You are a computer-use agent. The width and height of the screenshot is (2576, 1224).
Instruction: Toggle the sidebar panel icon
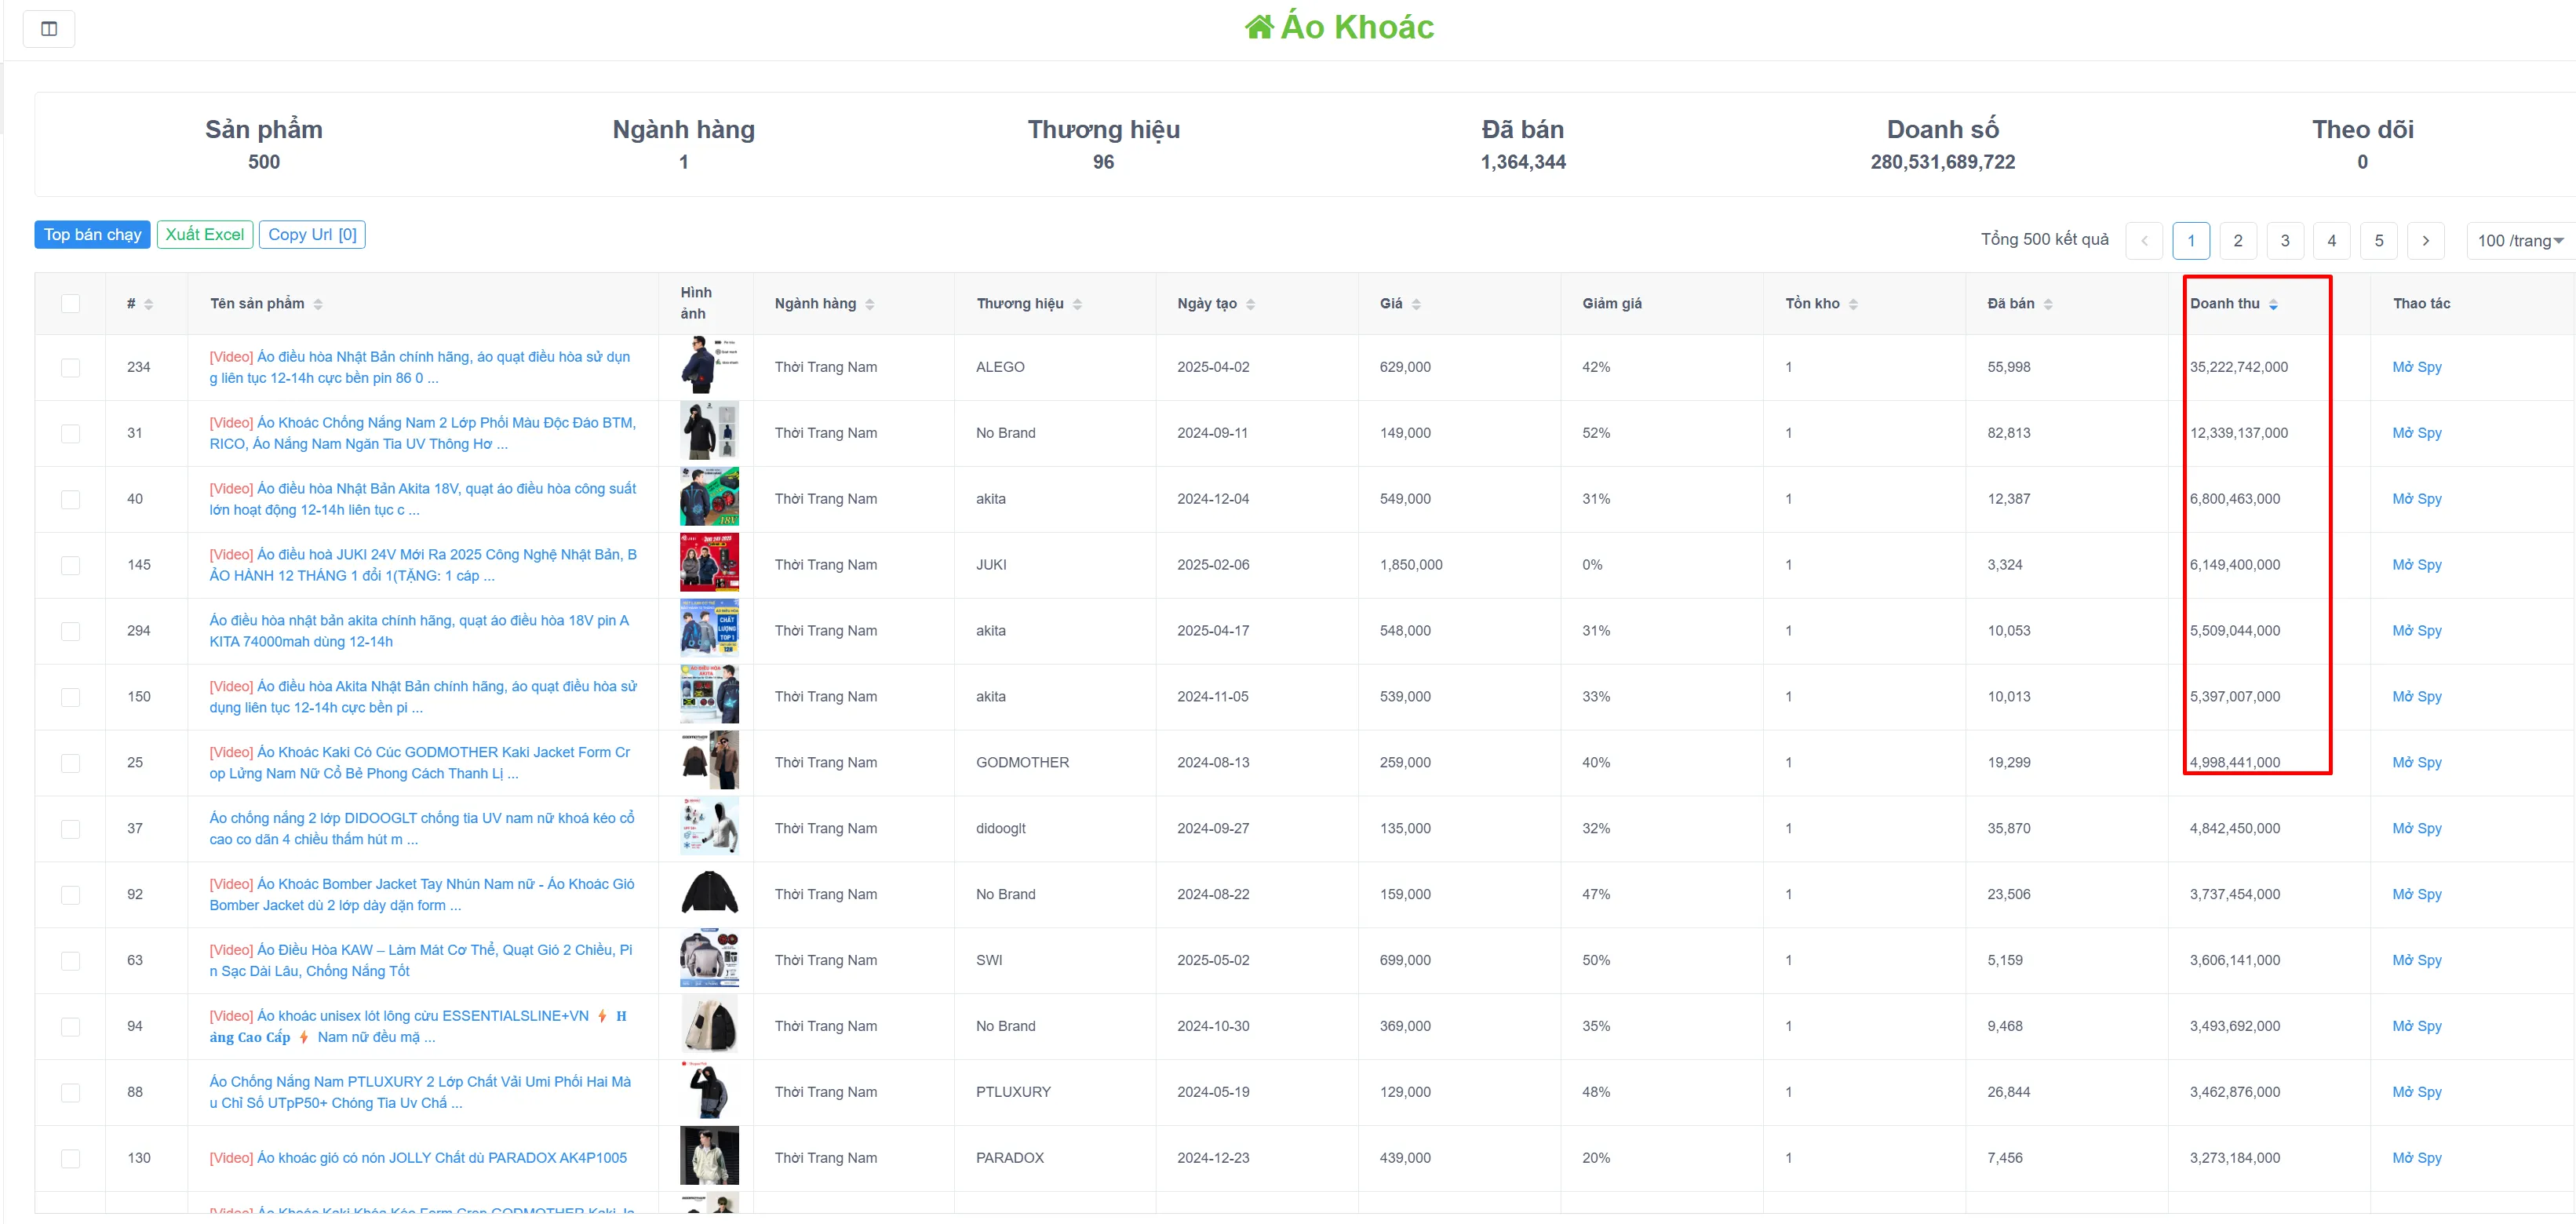(x=49, y=28)
